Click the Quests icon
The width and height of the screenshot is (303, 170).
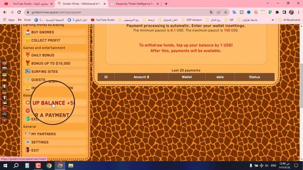(x=28, y=79)
